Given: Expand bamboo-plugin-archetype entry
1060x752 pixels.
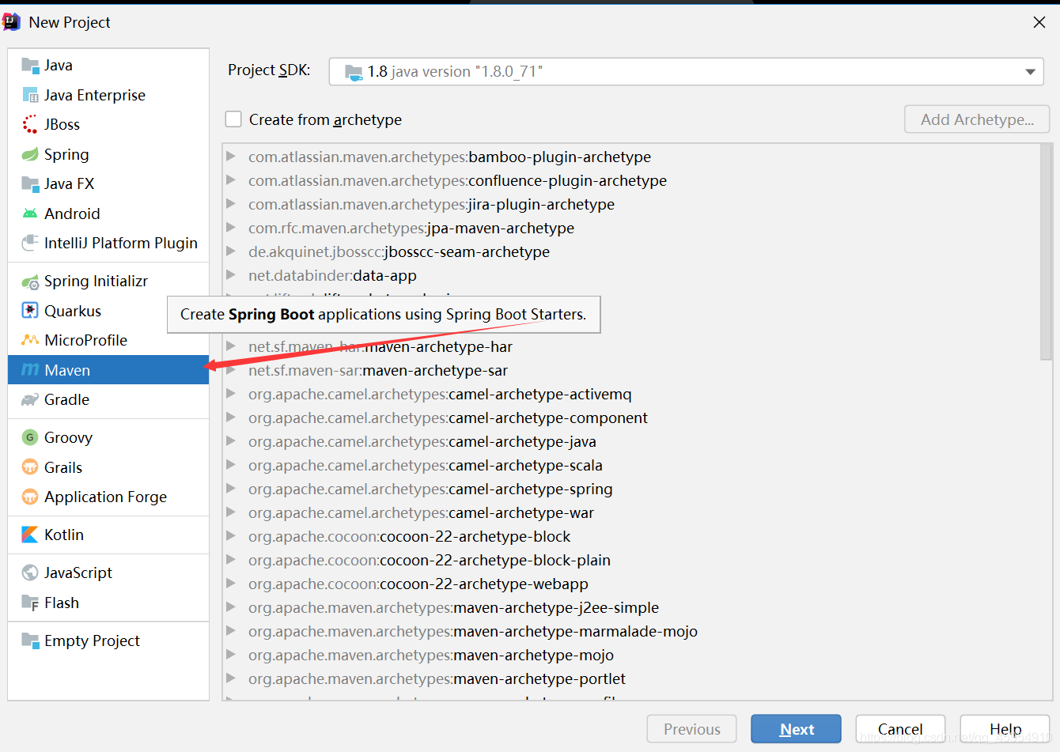Looking at the screenshot, I should click(231, 157).
